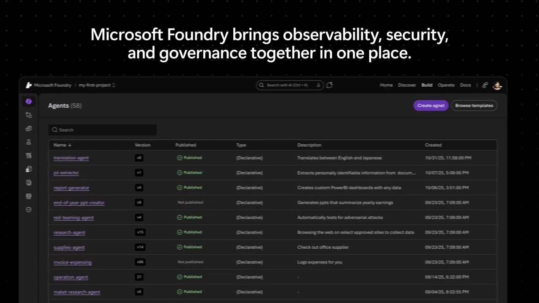Click the sort arrow next to Name

tap(69, 145)
